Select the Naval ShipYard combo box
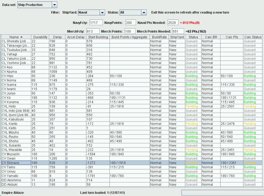 coord(92,12)
